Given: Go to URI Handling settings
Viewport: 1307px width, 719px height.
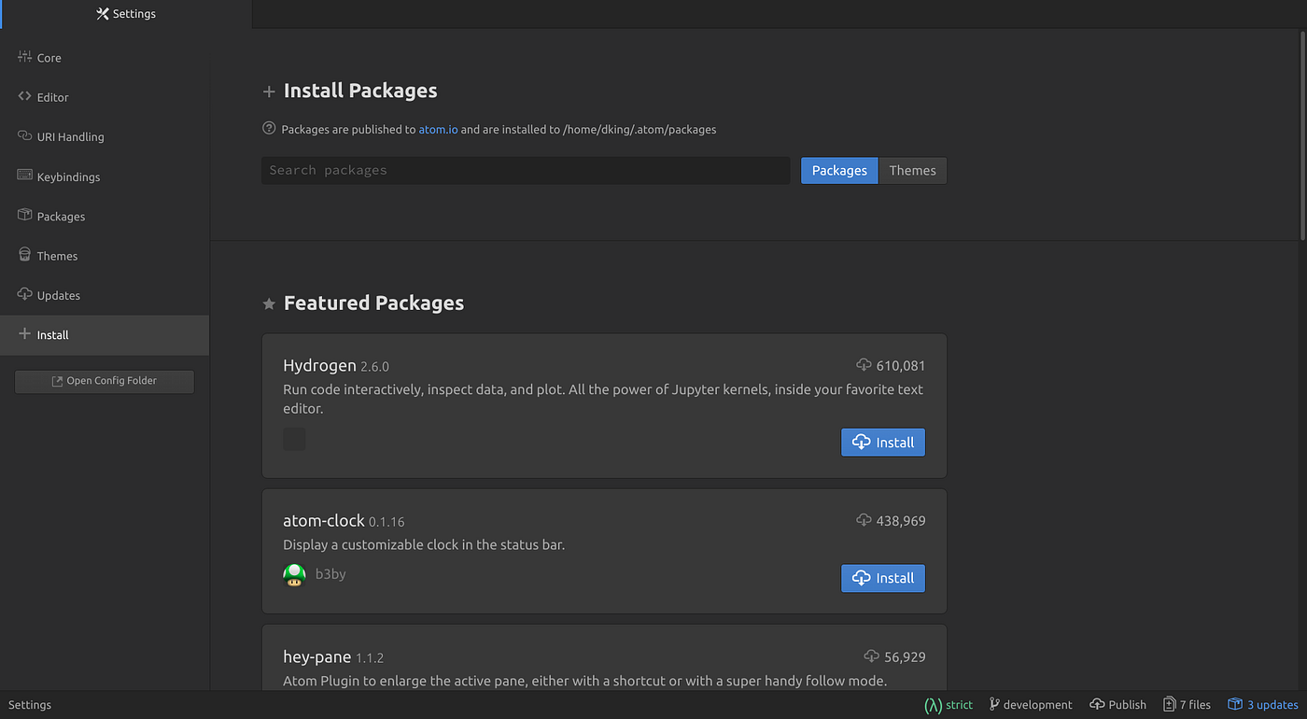Looking at the screenshot, I should (70, 137).
